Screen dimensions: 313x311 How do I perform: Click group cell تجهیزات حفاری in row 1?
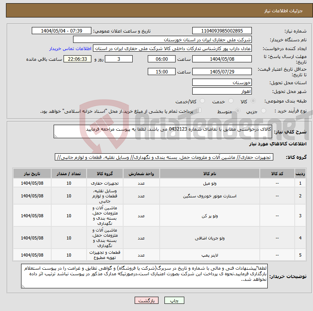coord(105,183)
